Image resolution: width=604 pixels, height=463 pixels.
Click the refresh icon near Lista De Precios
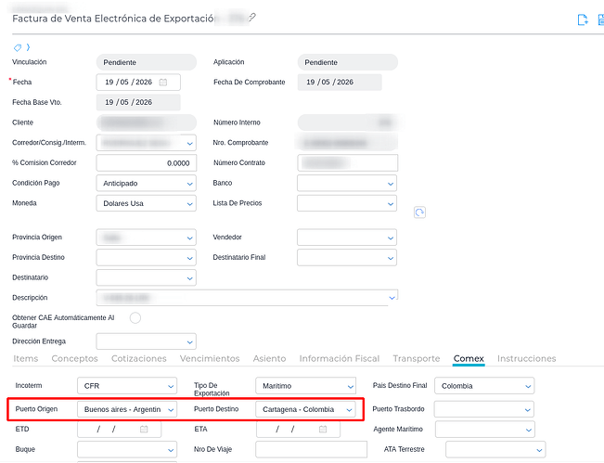[419, 212]
